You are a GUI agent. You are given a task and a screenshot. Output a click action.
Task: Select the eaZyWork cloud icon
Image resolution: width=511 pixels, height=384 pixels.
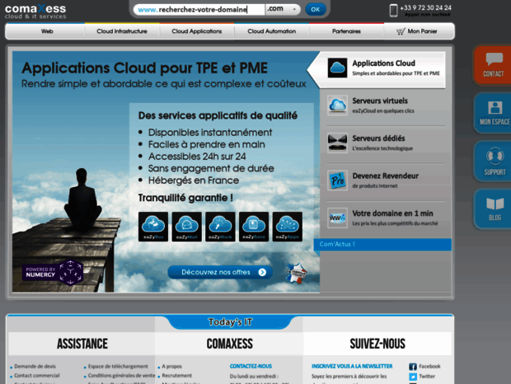click(x=220, y=226)
